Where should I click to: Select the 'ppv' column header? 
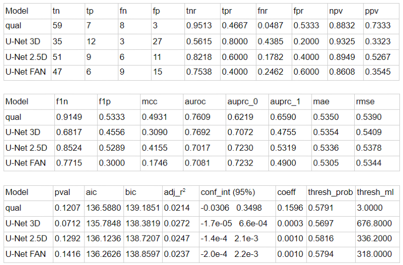[371, 11]
